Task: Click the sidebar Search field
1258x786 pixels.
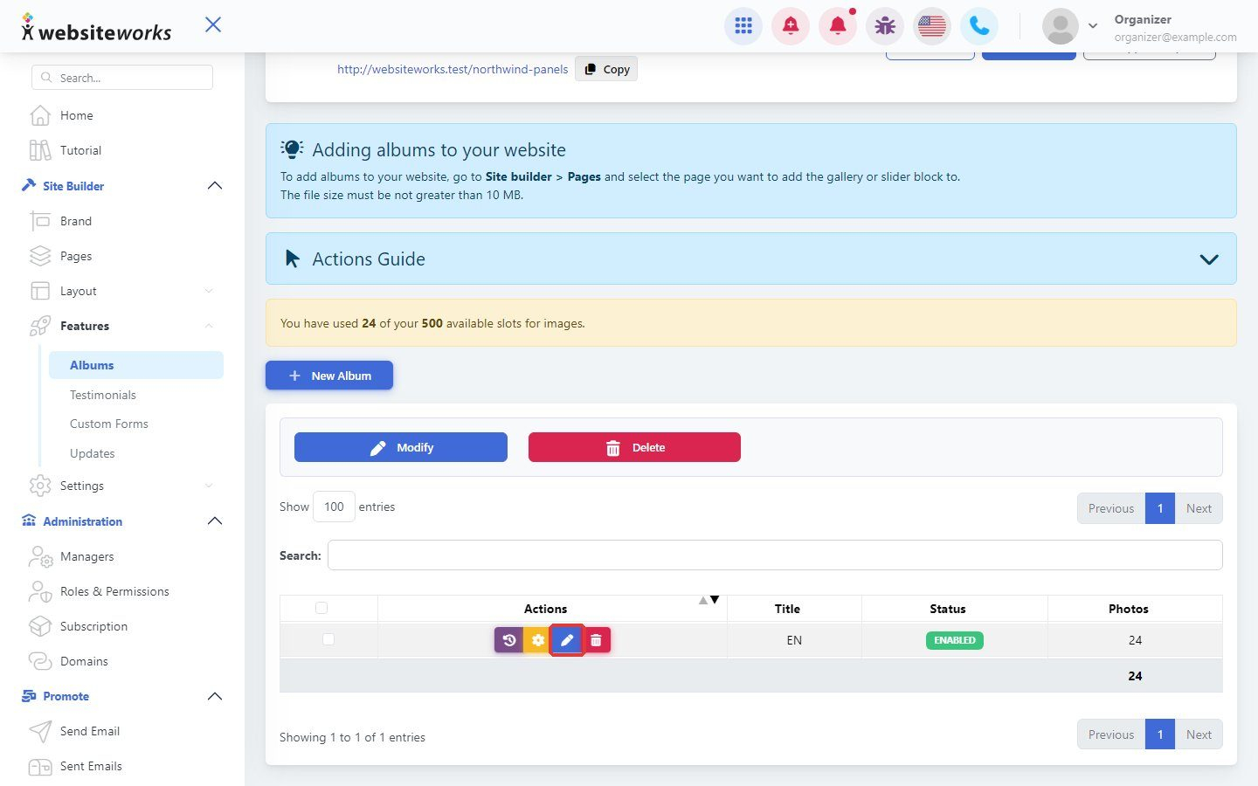Action: click(x=122, y=78)
